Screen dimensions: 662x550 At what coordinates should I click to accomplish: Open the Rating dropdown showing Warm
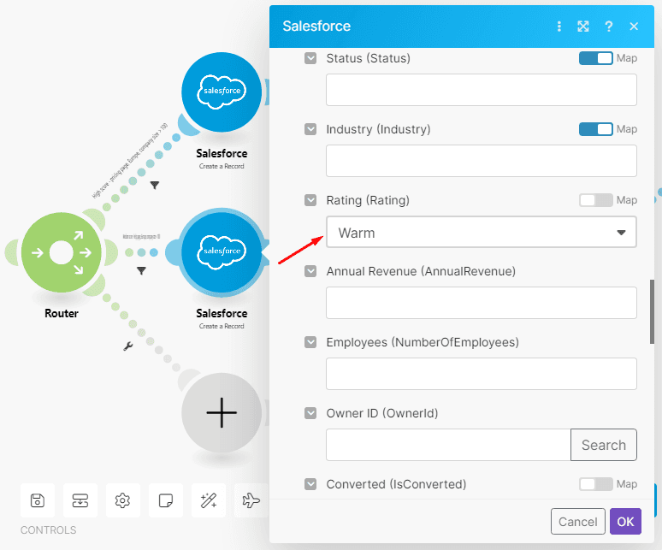pyautogui.click(x=481, y=232)
